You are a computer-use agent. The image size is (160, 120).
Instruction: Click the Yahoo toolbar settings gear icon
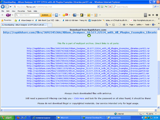[157, 15]
